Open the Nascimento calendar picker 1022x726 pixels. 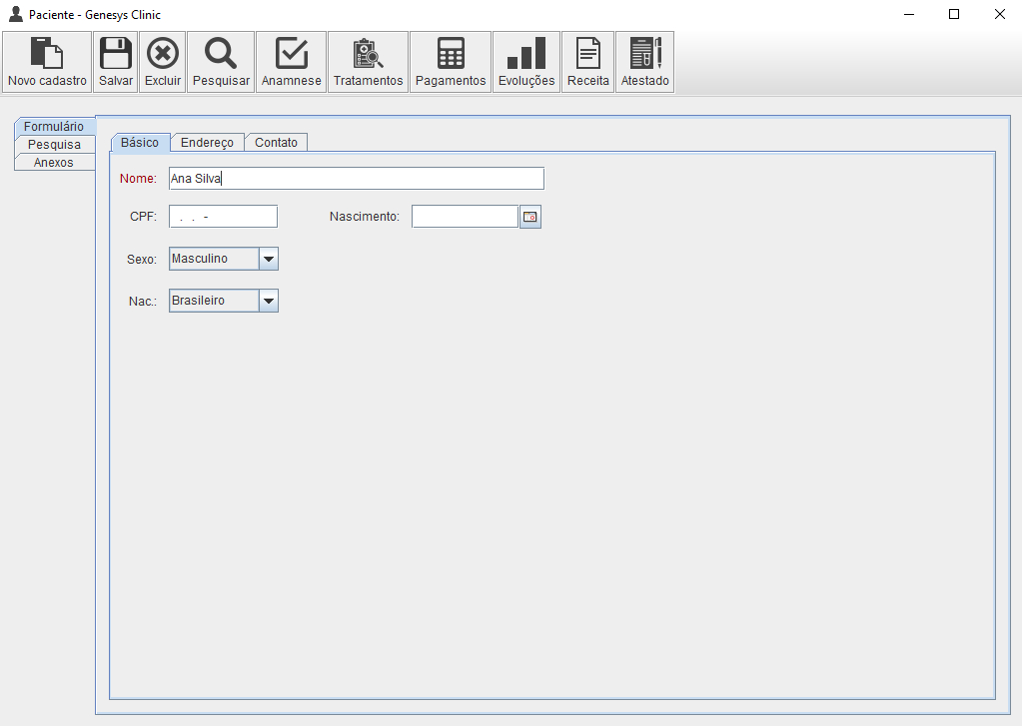530,217
